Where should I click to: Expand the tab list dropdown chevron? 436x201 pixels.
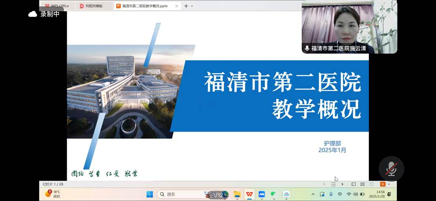(x=192, y=6)
